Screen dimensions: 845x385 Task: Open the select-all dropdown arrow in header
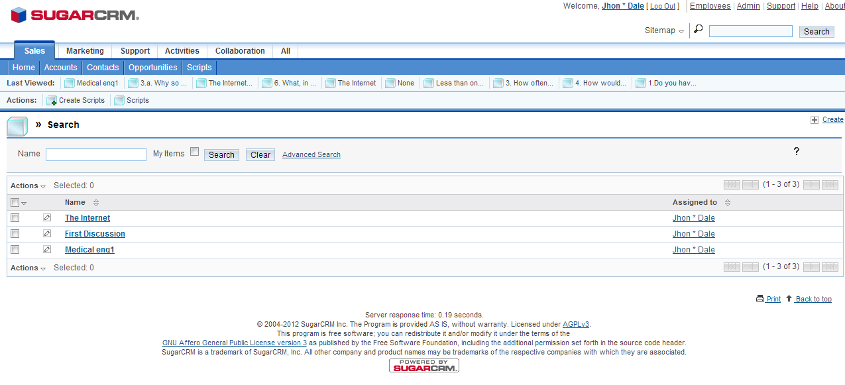pyautogui.click(x=25, y=203)
